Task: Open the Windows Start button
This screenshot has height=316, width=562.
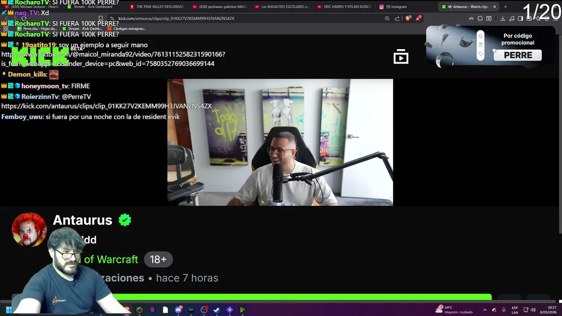Action: tap(9, 310)
